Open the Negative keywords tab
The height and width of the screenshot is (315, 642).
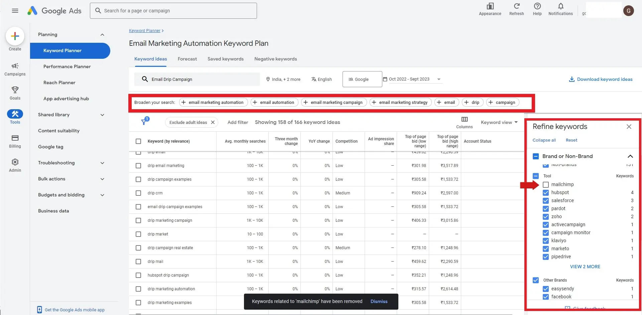pyautogui.click(x=275, y=59)
